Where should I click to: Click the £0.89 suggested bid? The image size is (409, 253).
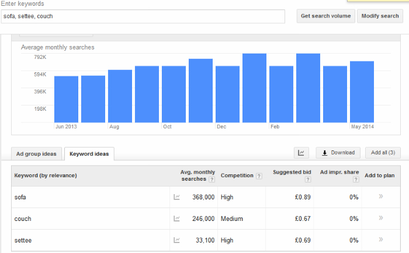pyautogui.click(x=303, y=197)
